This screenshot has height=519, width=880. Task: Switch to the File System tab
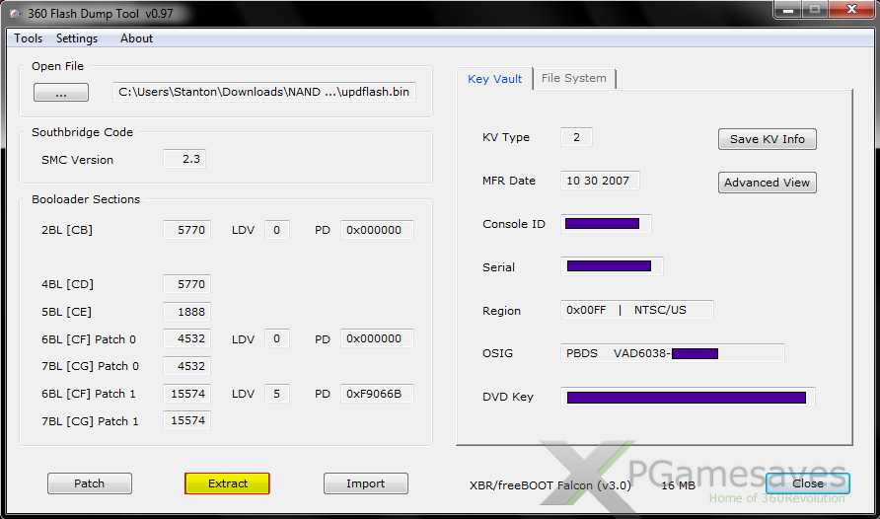click(x=574, y=78)
